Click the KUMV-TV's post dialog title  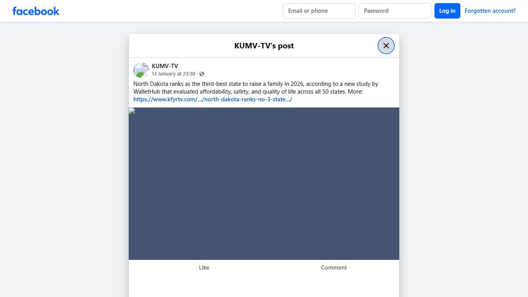tap(264, 46)
